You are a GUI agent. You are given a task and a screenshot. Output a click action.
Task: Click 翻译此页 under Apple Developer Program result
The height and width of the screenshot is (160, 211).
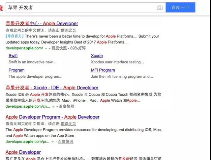click(x=68, y=124)
